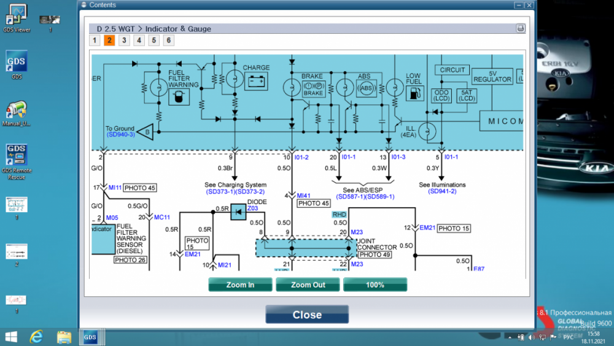Follow the SD940-3 ground link
This screenshot has height=346, width=614.
click(x=120, y=135)
